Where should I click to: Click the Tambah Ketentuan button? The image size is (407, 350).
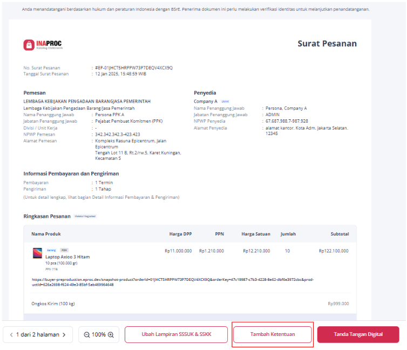pos(273,334)
